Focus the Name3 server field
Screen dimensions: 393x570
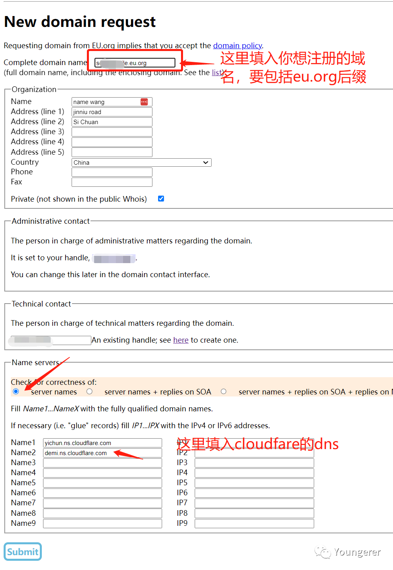click(103, 463)
